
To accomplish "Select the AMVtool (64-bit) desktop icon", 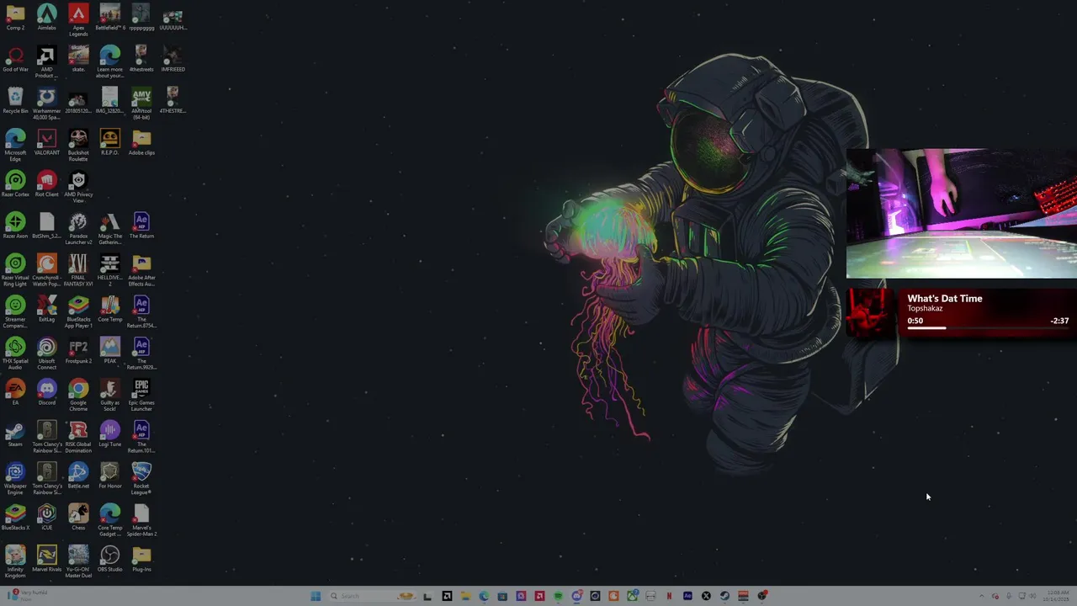I will (x=141, y=104).
